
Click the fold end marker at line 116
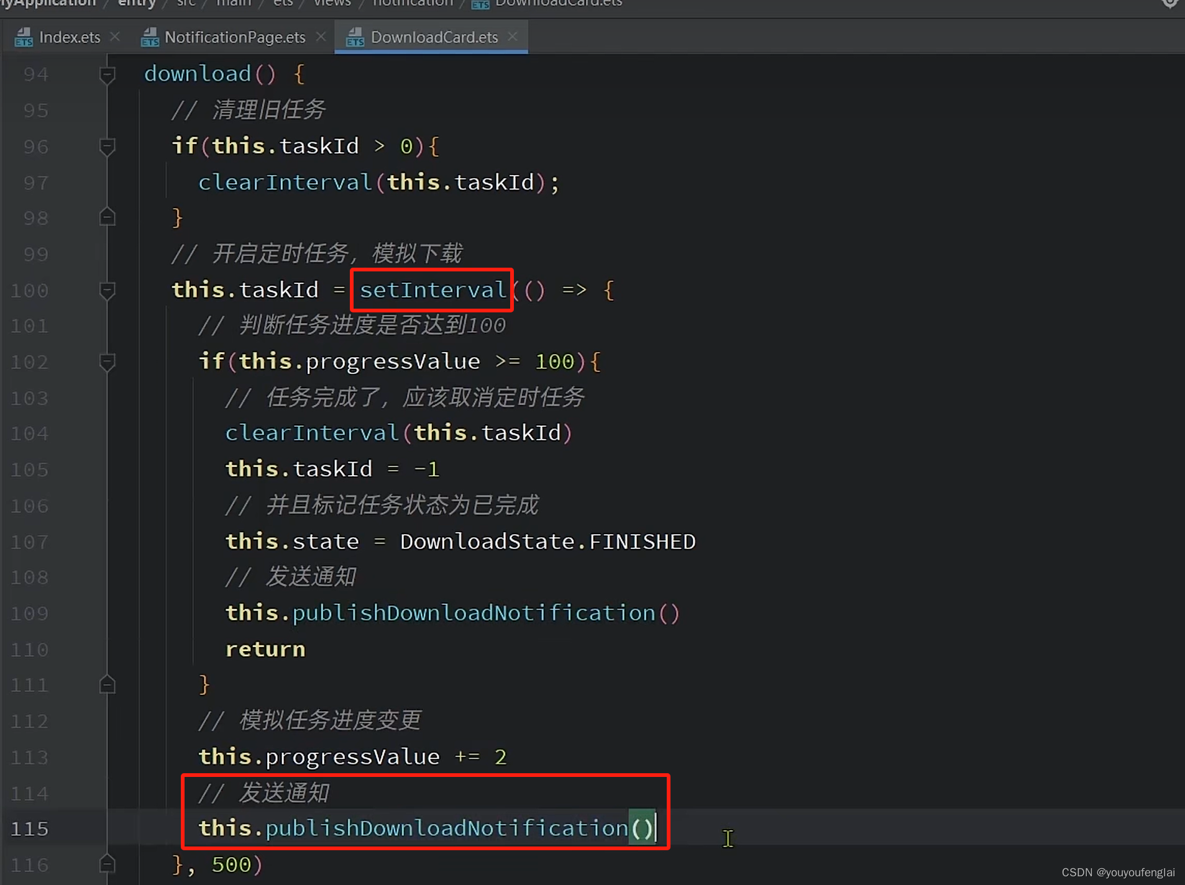[108, 864]
